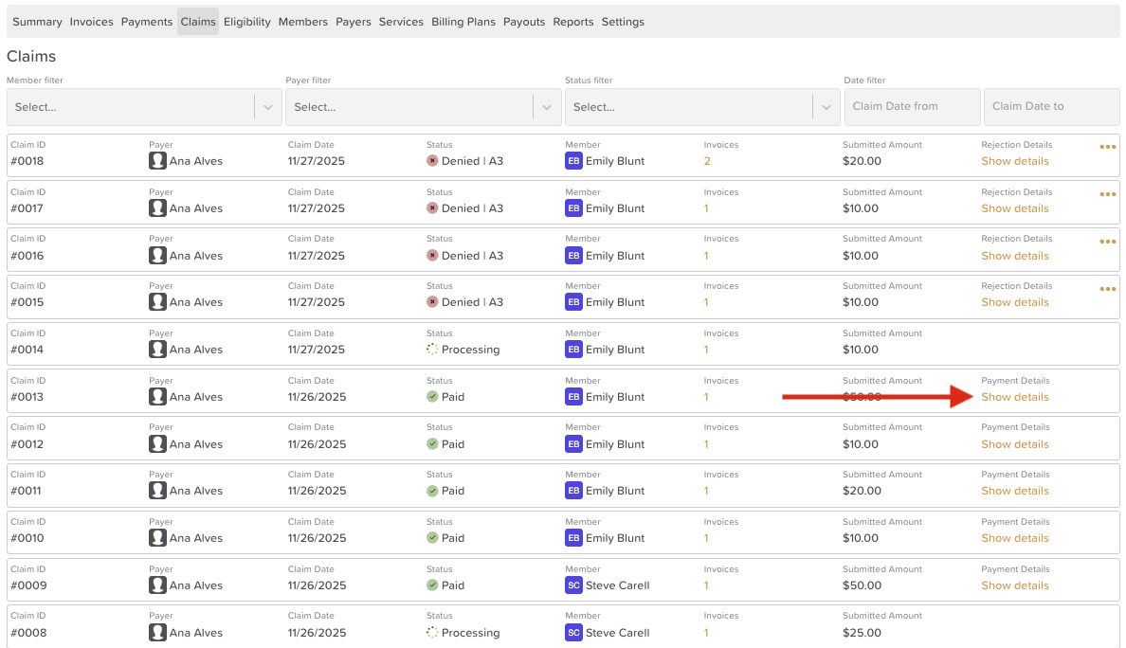Click Ana Alves avatar on claim #0017
1126x648 pixels.
[157, 208]
